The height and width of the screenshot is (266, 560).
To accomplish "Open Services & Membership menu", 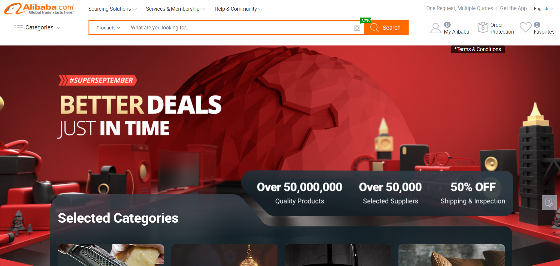I will click(x=175, y=9).
